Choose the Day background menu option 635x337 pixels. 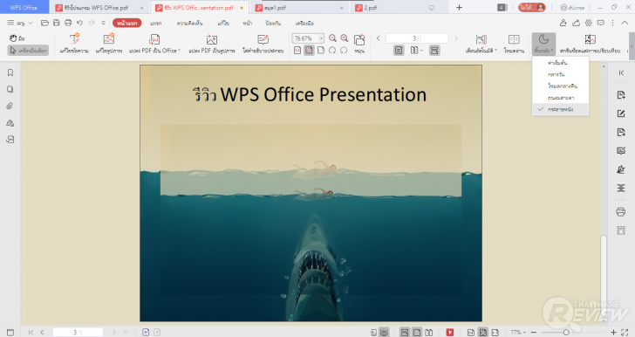[x=561, y=74]
